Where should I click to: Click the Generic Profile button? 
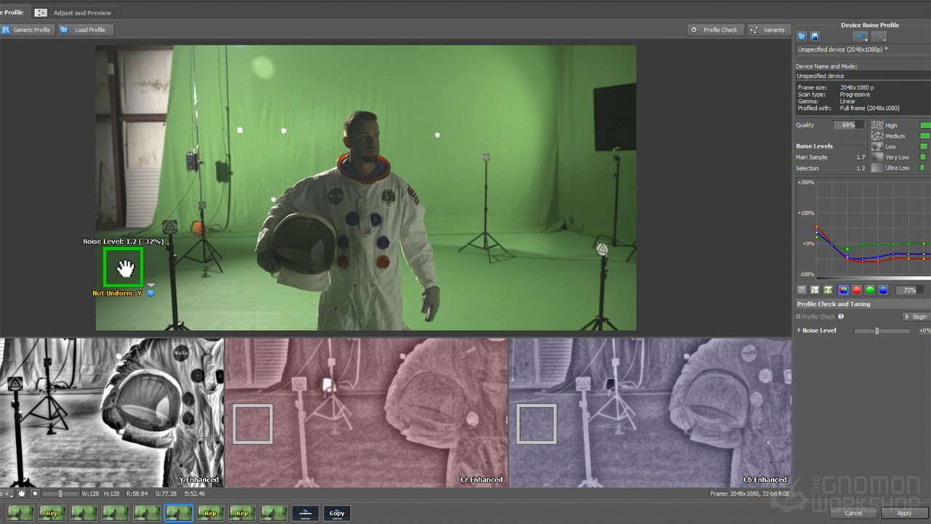(x=28, y=30)
